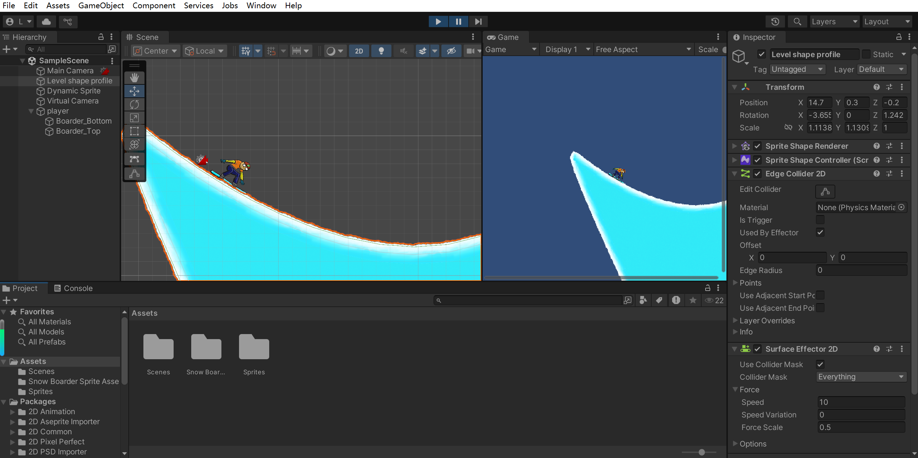This screenshot has height=458, width=918.
Task: Open the GameObject menu
Action: (101, 6)
